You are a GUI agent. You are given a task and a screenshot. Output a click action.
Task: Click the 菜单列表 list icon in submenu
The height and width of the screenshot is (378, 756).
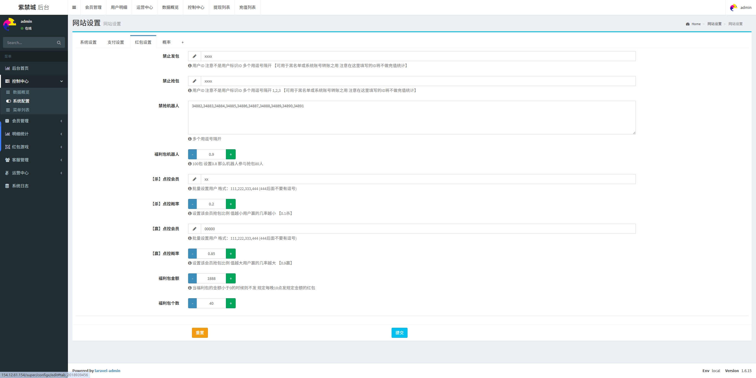click(8, 110)
